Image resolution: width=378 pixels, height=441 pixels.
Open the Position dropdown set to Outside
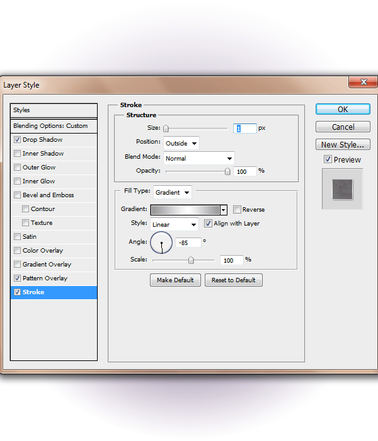tap(181, 143)
